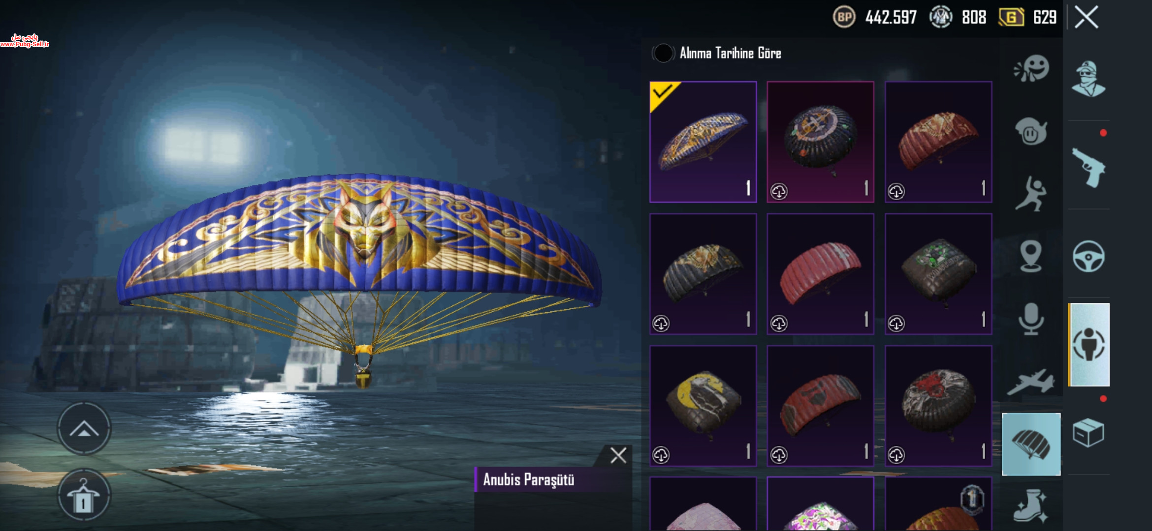Viewport: 1152px width, 531px height.
Task: Open the BP coin balance
Action: pos(875,18)
